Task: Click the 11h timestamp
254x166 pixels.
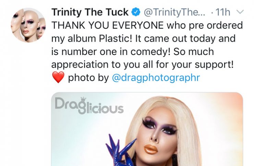Action: [x=223, y=12]
